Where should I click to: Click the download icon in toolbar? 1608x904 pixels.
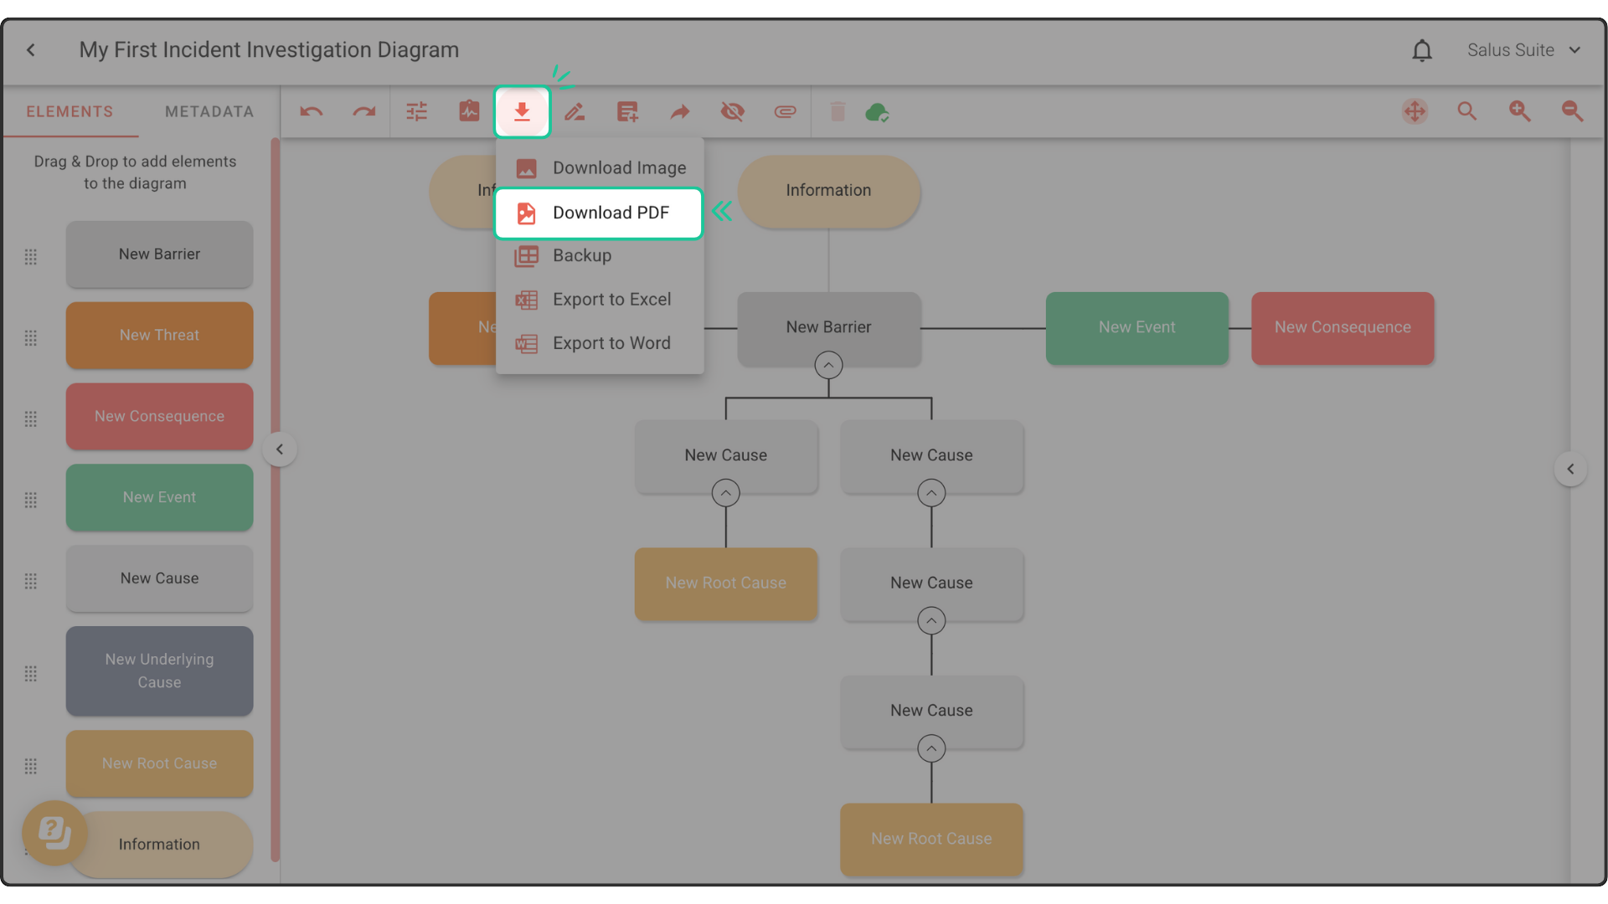pyautogui.click(x=522, y=111)
